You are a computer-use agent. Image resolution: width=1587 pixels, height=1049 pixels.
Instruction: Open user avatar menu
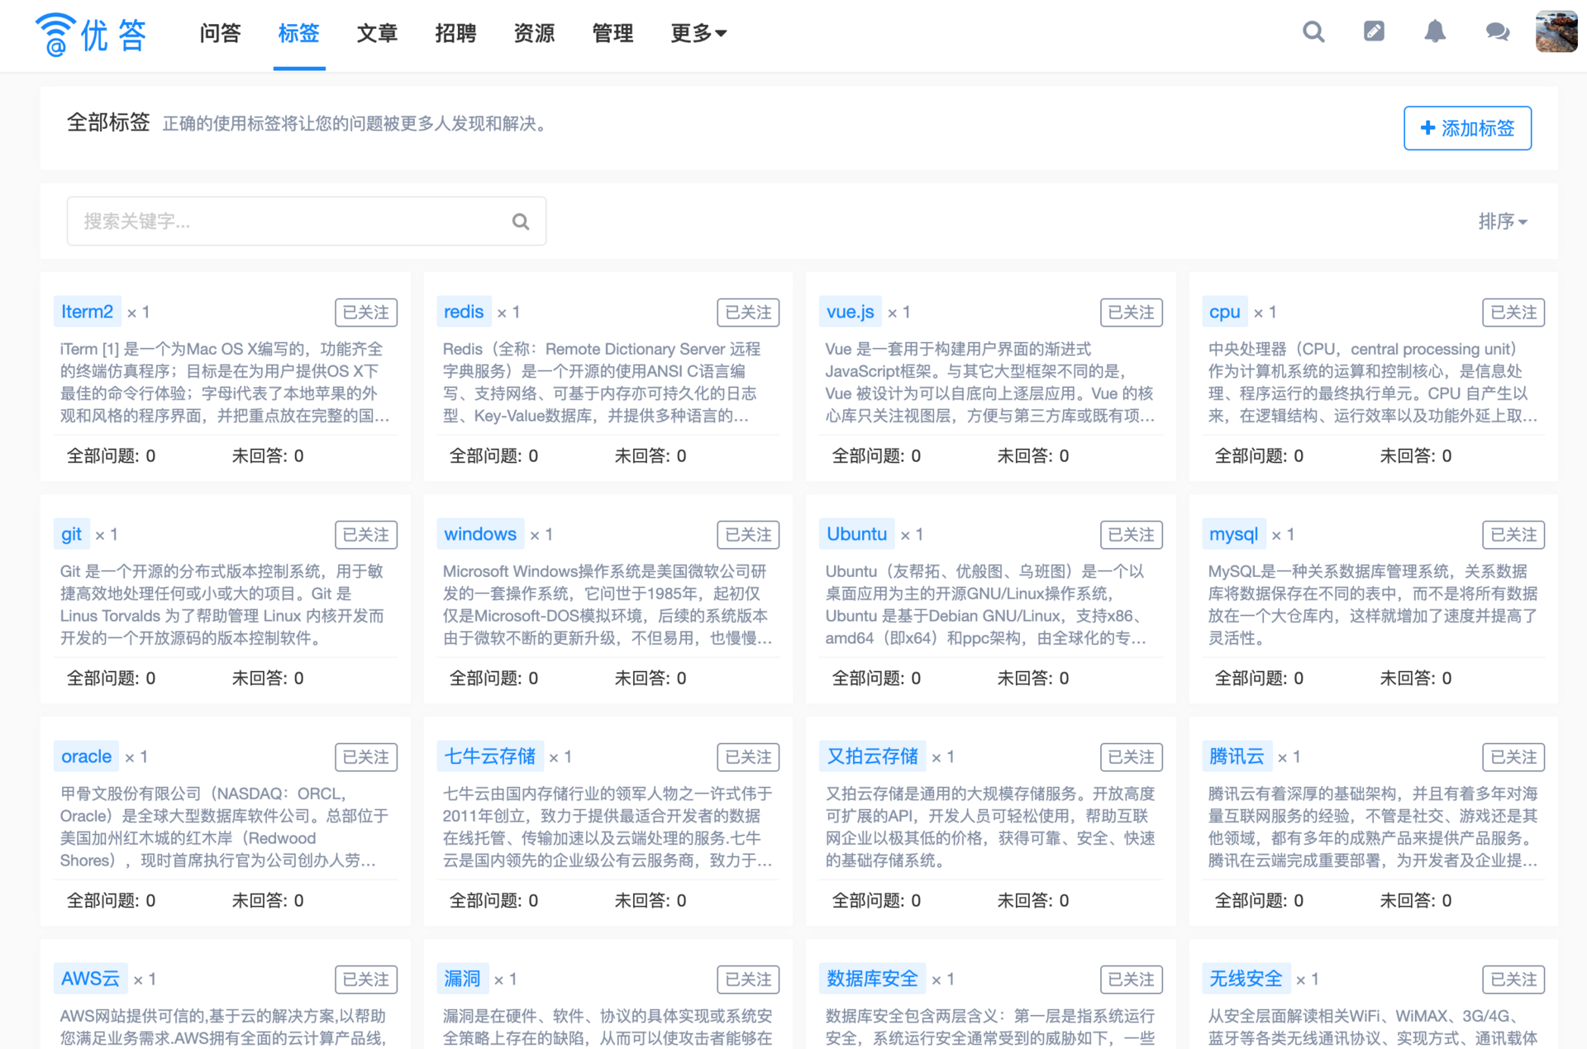[x=1556, y=32]
